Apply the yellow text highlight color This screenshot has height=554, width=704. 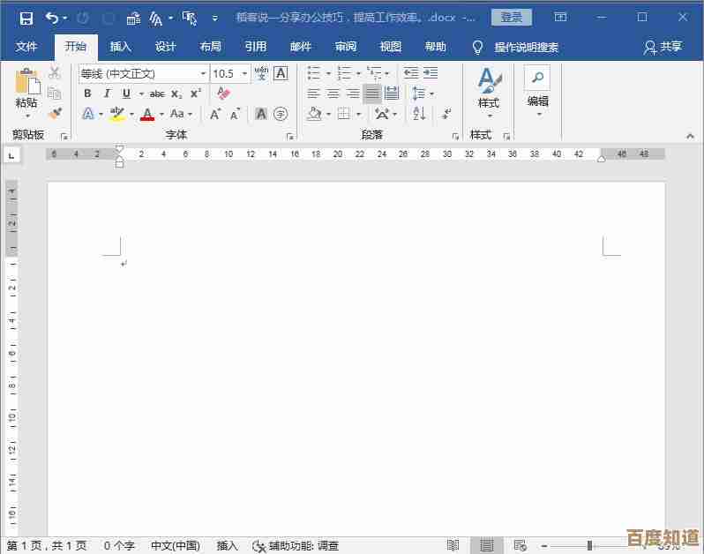[117, 114]
